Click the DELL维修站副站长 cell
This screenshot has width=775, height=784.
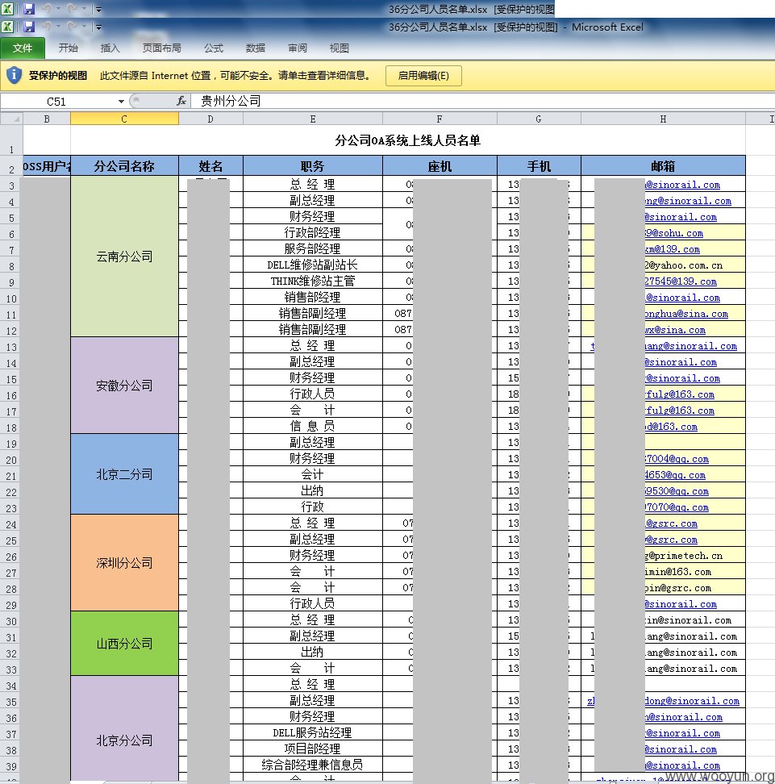[313, 265]
